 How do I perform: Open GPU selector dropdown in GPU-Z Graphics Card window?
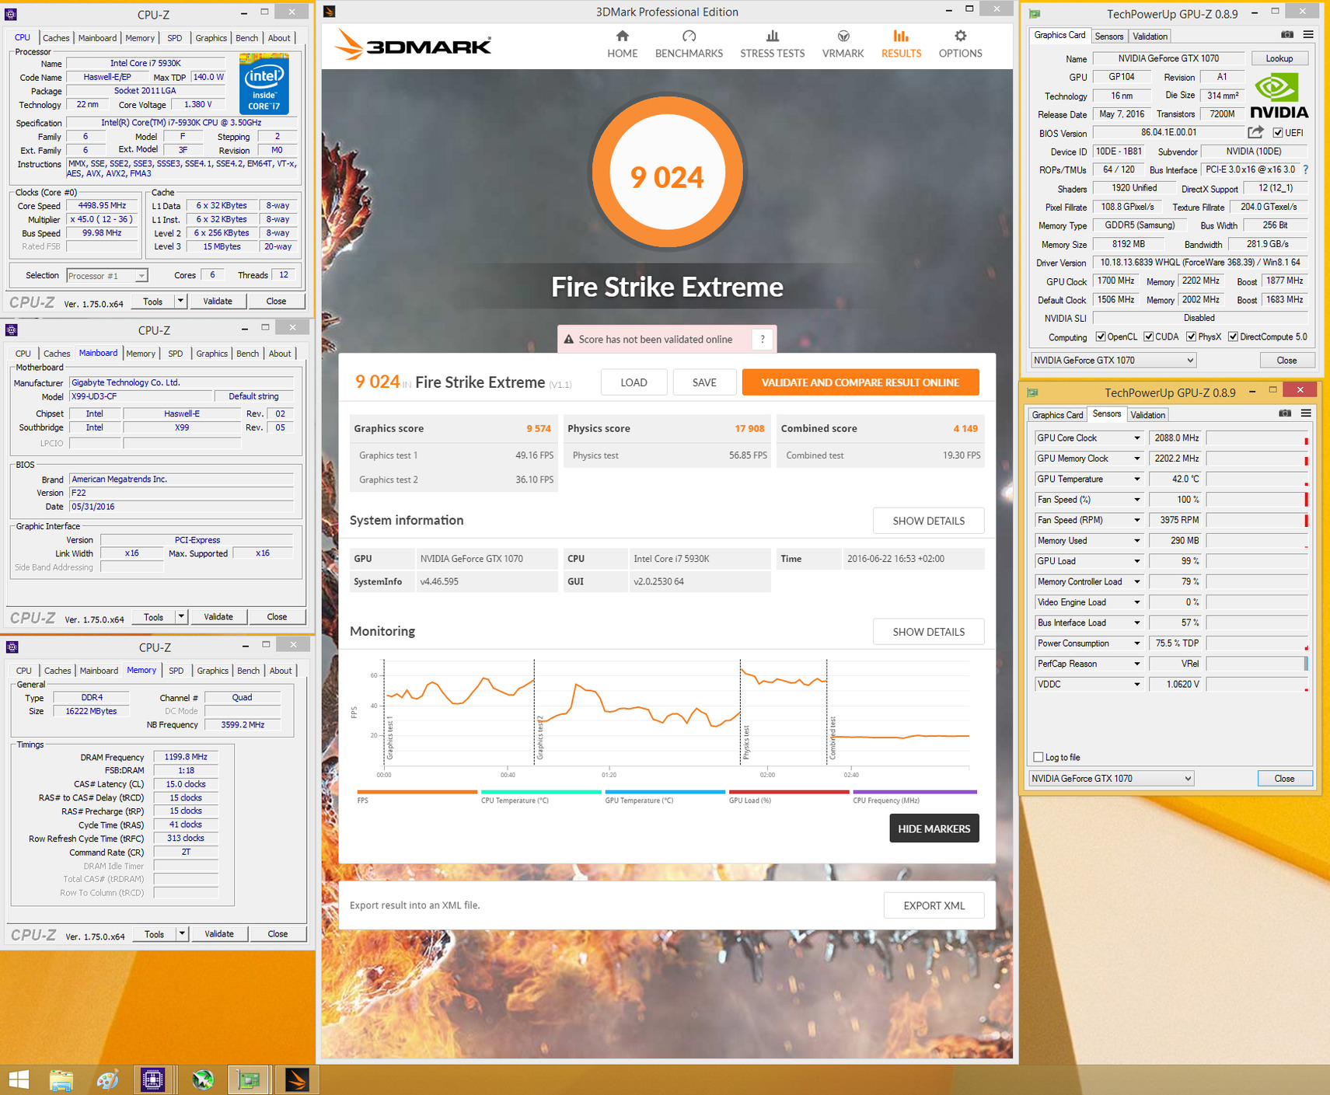1113,360
